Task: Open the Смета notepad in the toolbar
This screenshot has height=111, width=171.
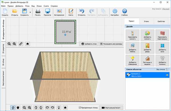Action: (71, 12)
